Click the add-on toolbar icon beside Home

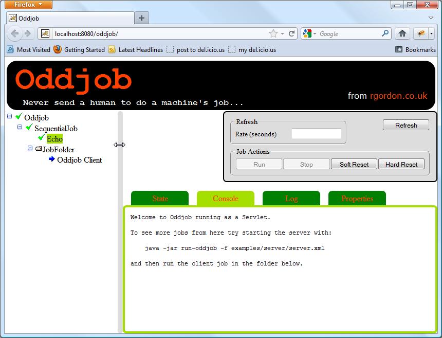click(421, 33)
